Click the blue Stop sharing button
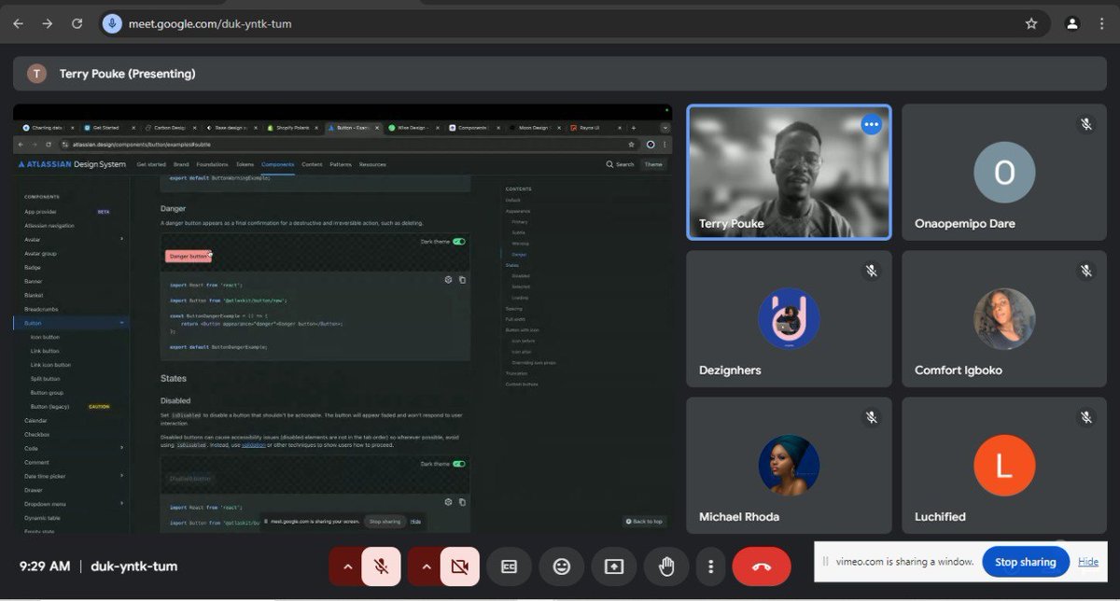This screenshot has width=1120, height=601. coord(1025,562)
